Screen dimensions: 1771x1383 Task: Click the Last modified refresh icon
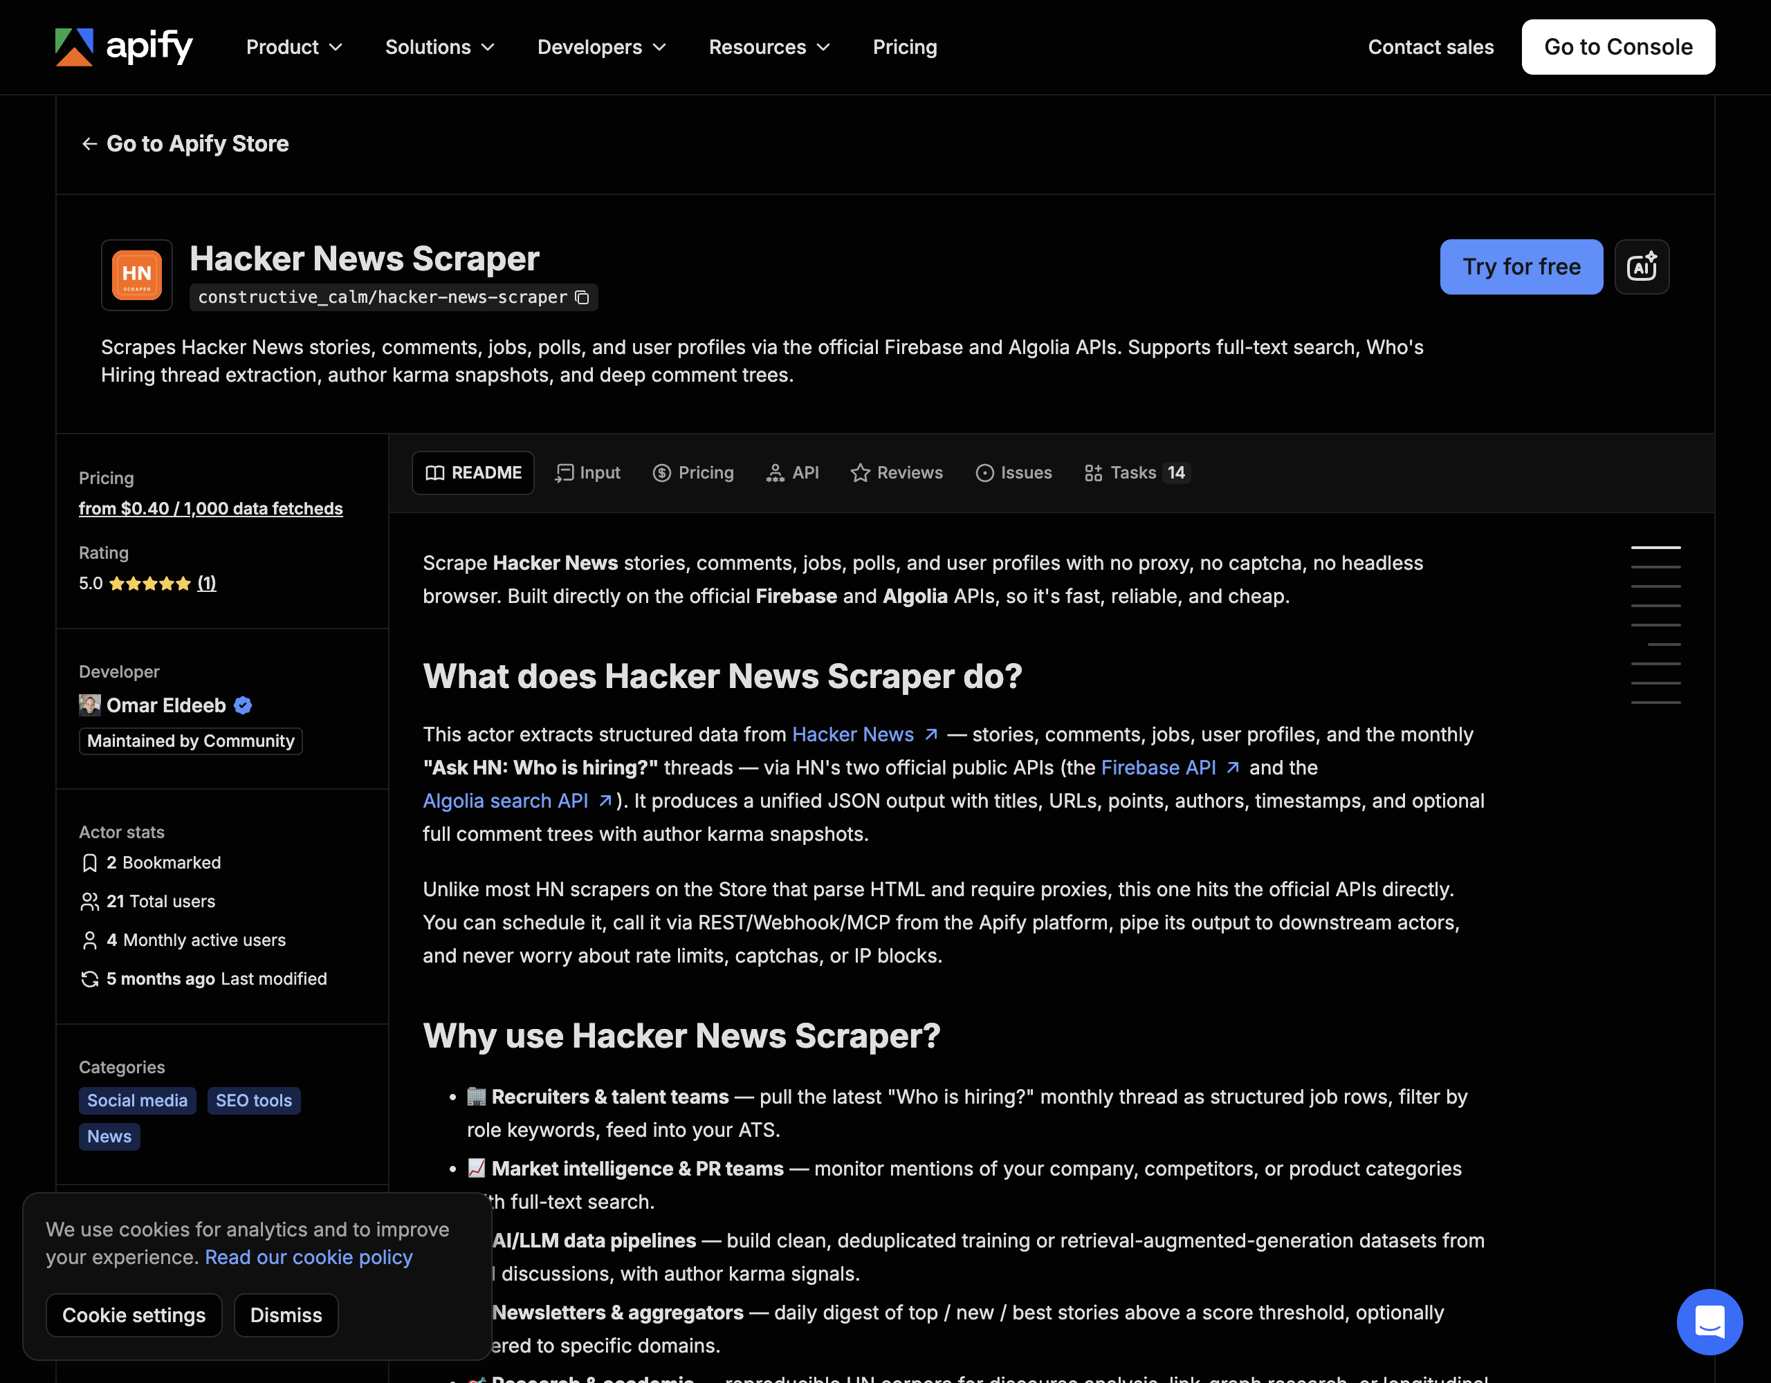pos(89,979)
